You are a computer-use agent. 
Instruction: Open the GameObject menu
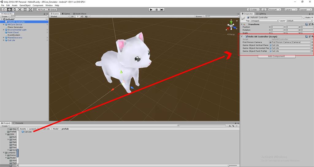point(25,6)
